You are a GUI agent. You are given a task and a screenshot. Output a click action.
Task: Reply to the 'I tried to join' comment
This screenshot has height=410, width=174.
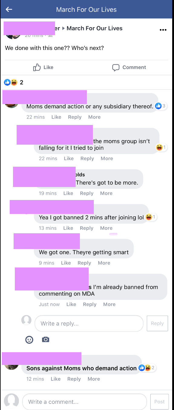tap(87, 159)
